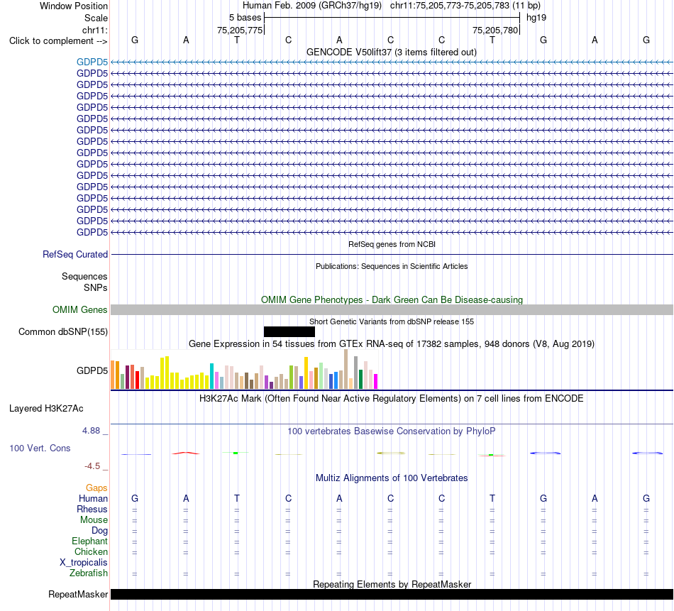Click the dark green bar in GTEx chart

[x=360, y=380]
